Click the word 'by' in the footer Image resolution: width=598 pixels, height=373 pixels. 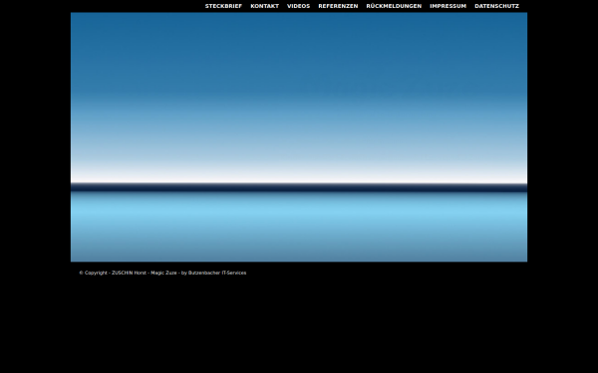(x=183, y=273)
